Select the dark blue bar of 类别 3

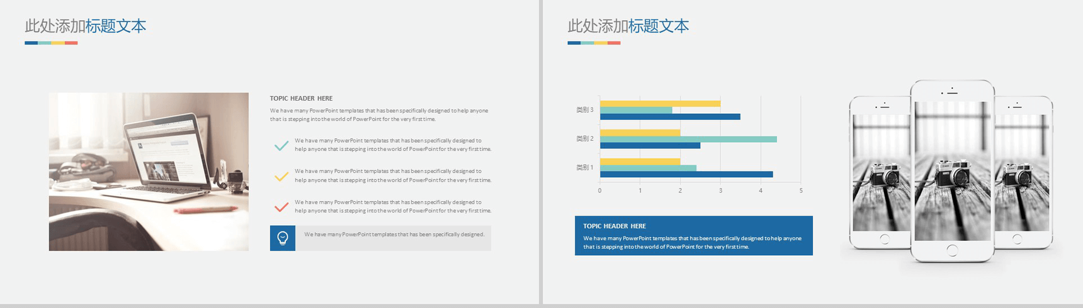click(670, 117)
